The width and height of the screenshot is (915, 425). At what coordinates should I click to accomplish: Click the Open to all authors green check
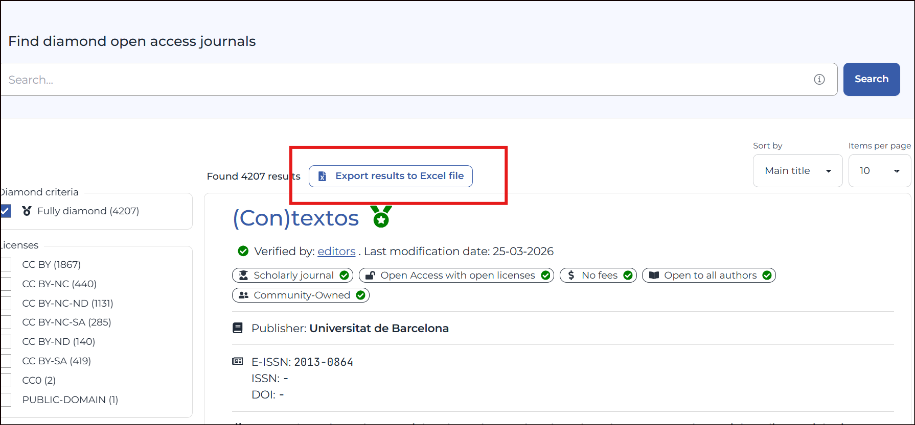(x=767, y=276)
